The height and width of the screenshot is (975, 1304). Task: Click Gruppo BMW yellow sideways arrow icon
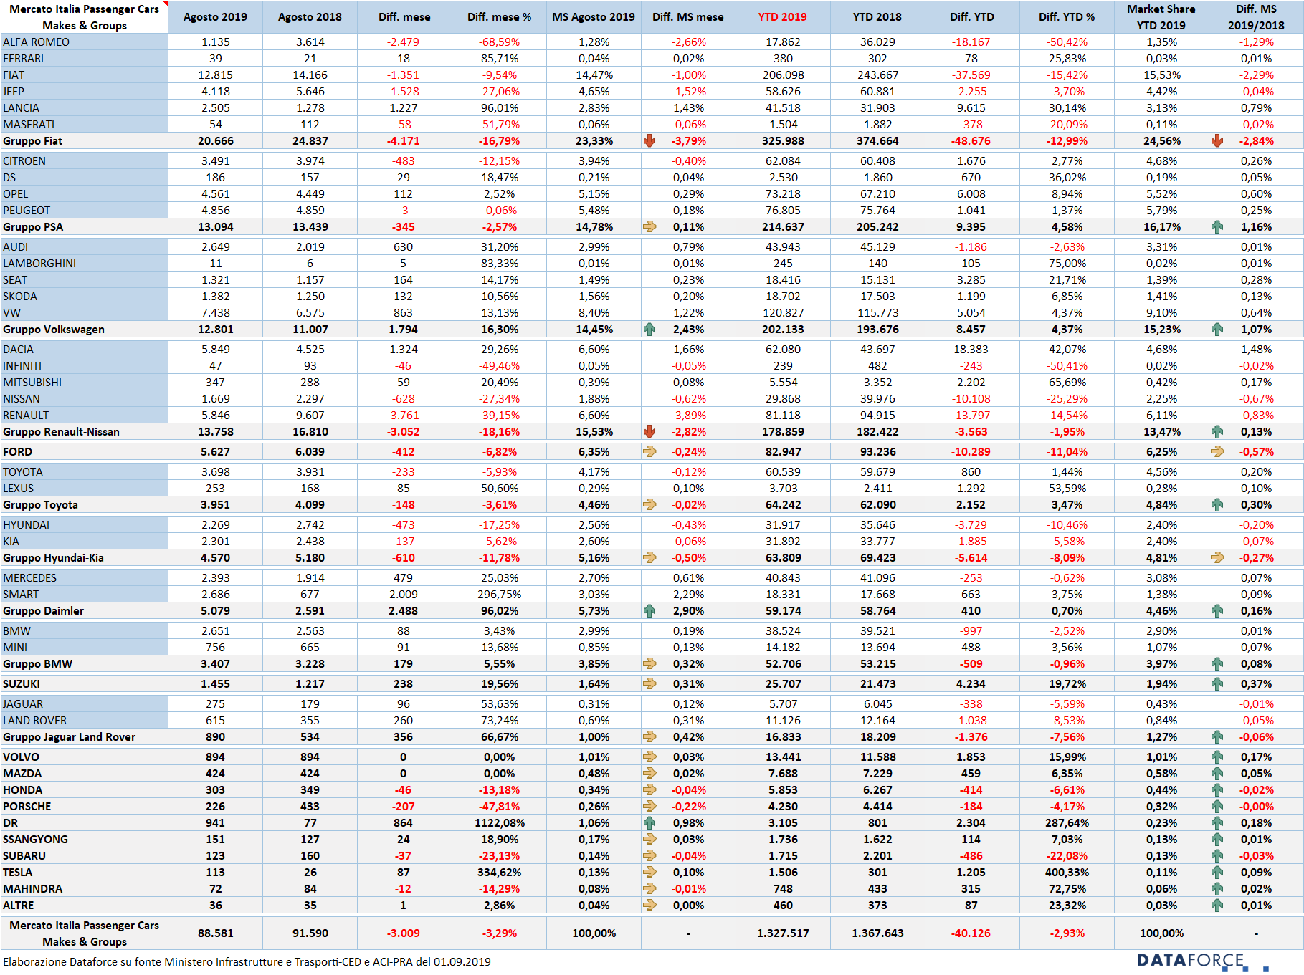(x=649, y=664)
